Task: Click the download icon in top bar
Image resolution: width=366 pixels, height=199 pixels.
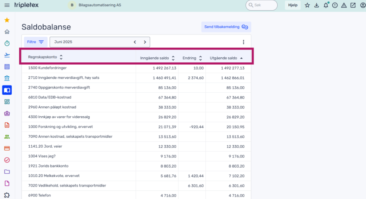Action: coord(317,5)
